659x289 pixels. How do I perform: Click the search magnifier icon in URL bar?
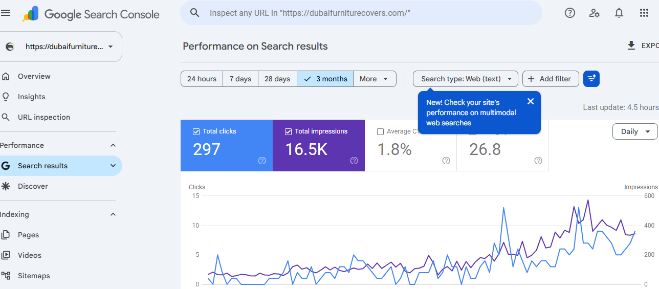[194, 13]
